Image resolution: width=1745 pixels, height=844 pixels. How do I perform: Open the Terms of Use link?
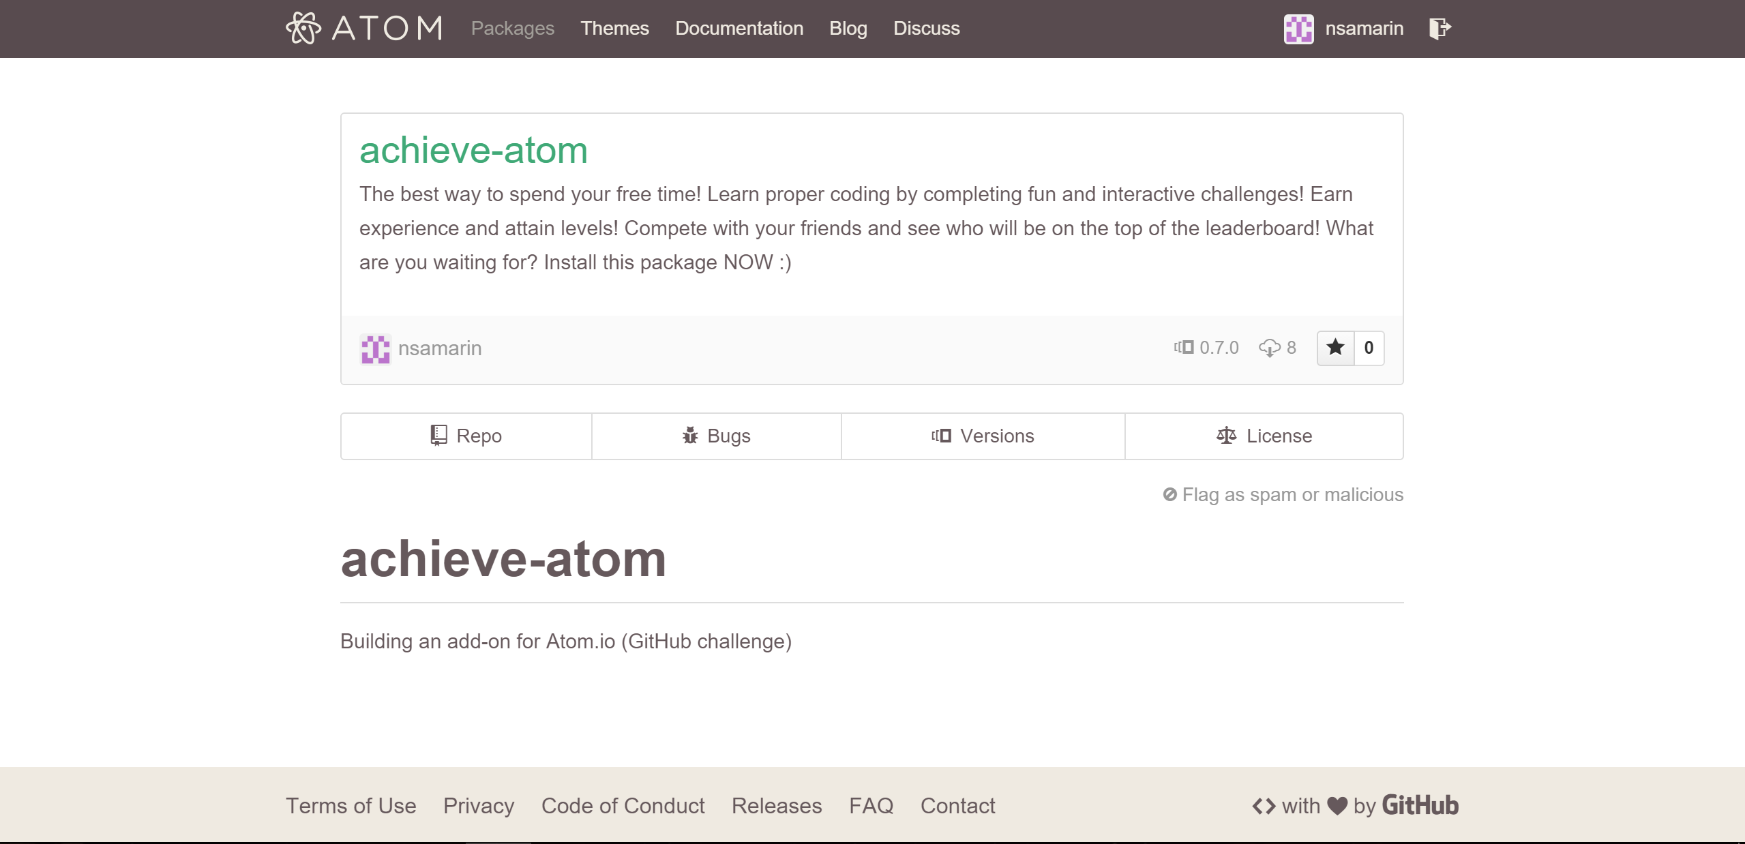pos(351,806)
